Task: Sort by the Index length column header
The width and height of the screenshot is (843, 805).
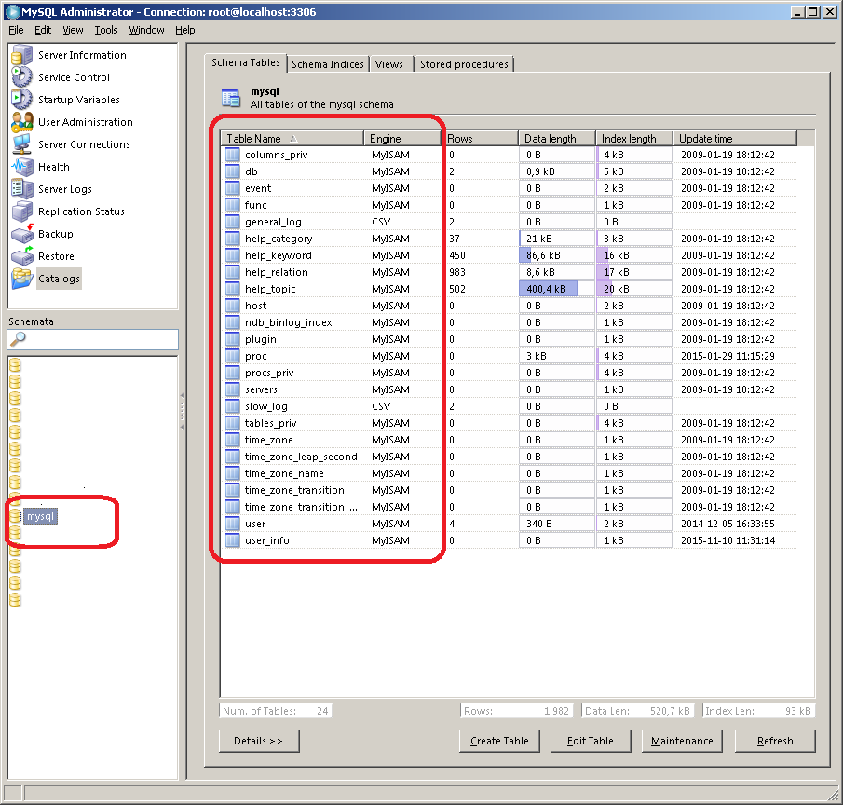Action: coord(634,139)
